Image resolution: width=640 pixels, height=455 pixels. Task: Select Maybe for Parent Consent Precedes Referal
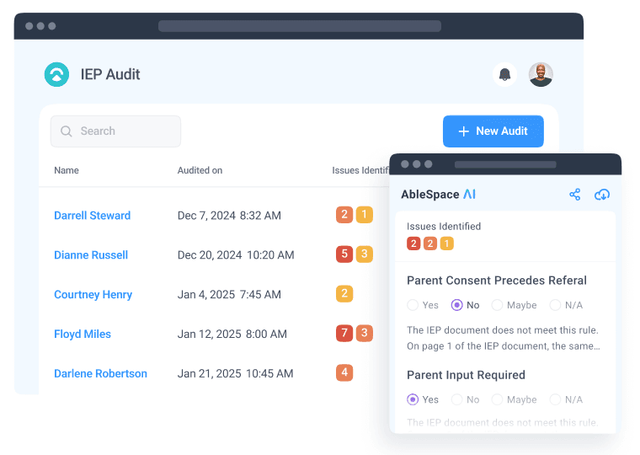pos(498,305)
